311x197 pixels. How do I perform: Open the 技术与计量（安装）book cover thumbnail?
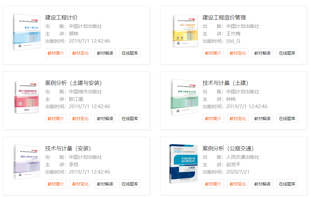coord(27,162)
